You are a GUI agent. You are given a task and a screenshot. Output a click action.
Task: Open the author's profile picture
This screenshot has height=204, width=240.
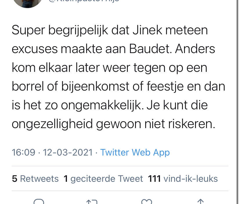28,3
